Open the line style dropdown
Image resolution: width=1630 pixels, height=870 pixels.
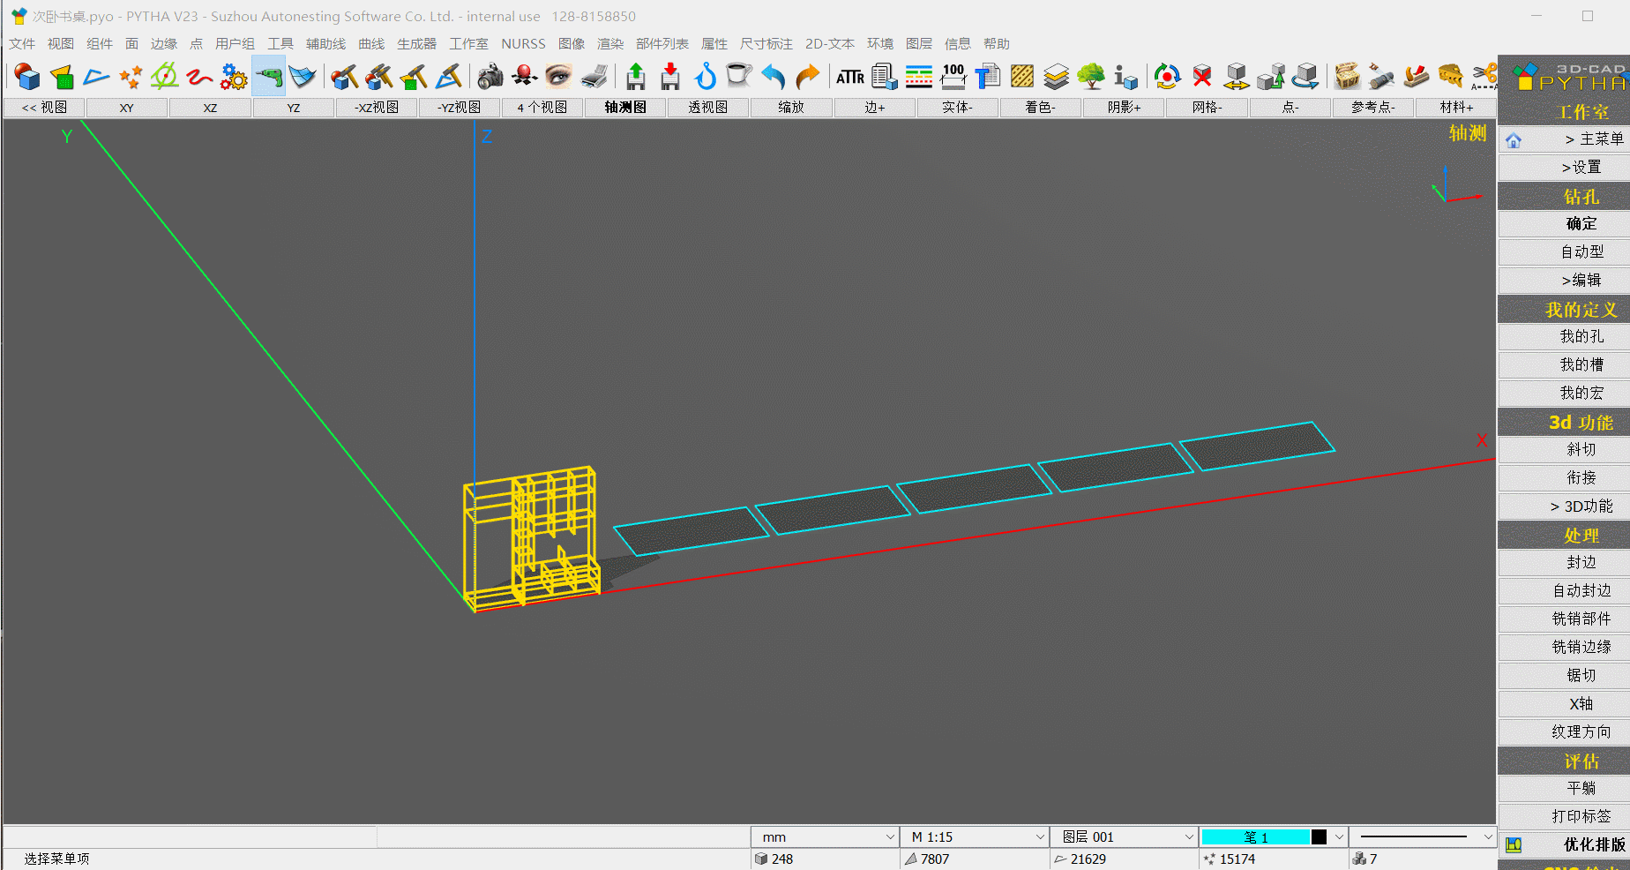pos(1423,836)
